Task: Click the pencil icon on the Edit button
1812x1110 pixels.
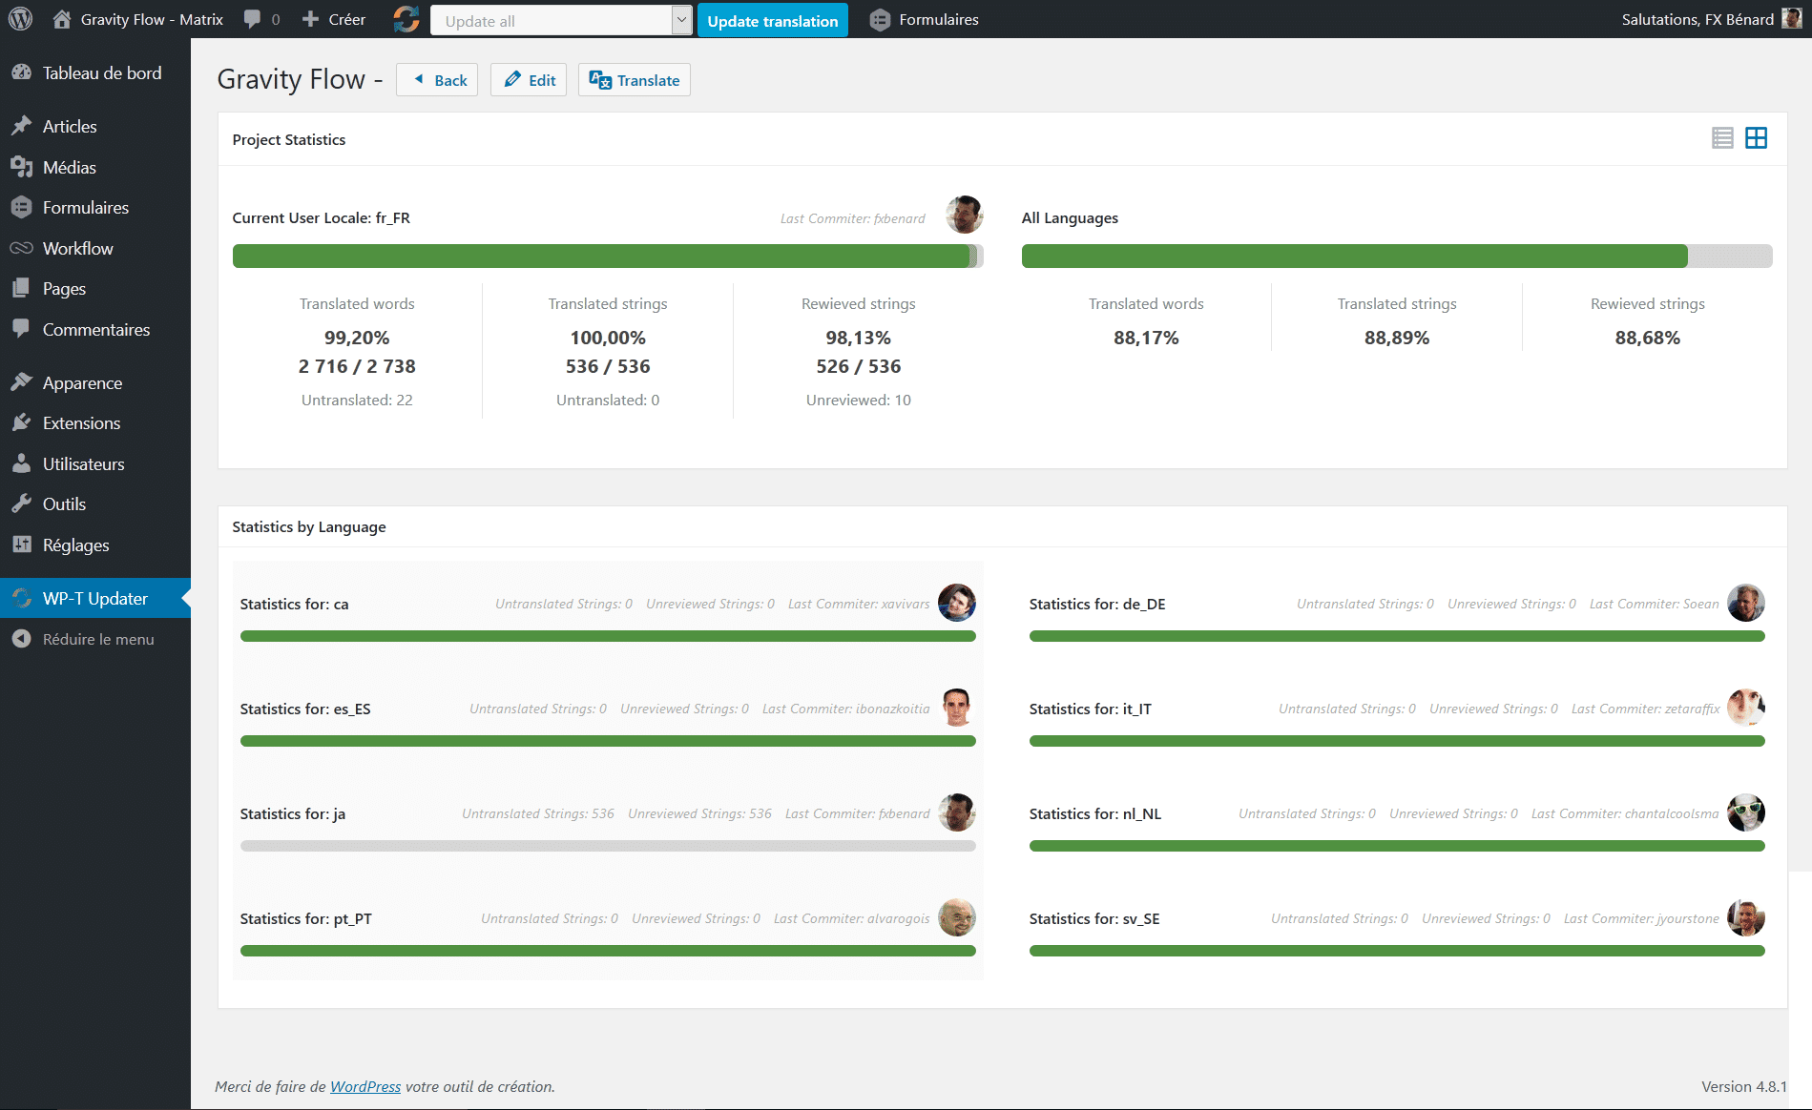Action: [x=512, y=79]
